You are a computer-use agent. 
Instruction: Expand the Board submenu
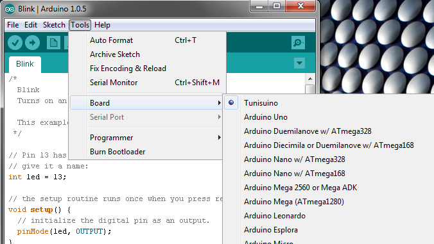[x=146, y=103]
